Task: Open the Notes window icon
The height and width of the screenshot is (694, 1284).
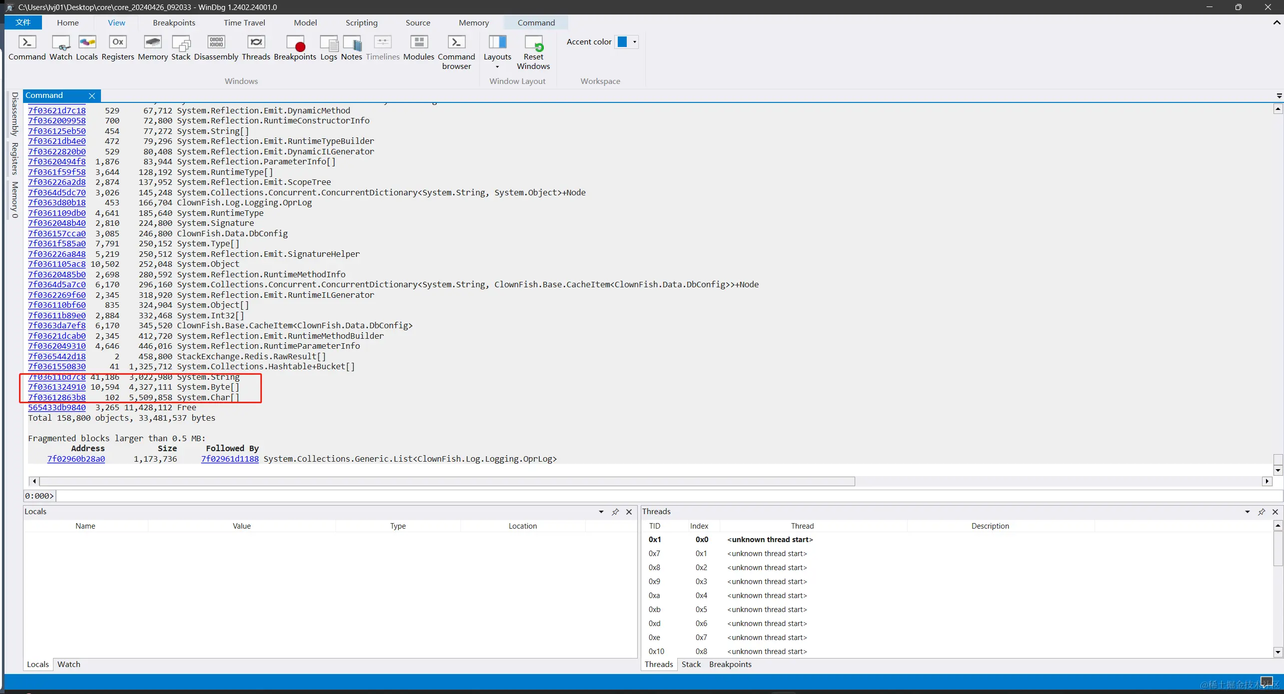Action: click(351, 43)
